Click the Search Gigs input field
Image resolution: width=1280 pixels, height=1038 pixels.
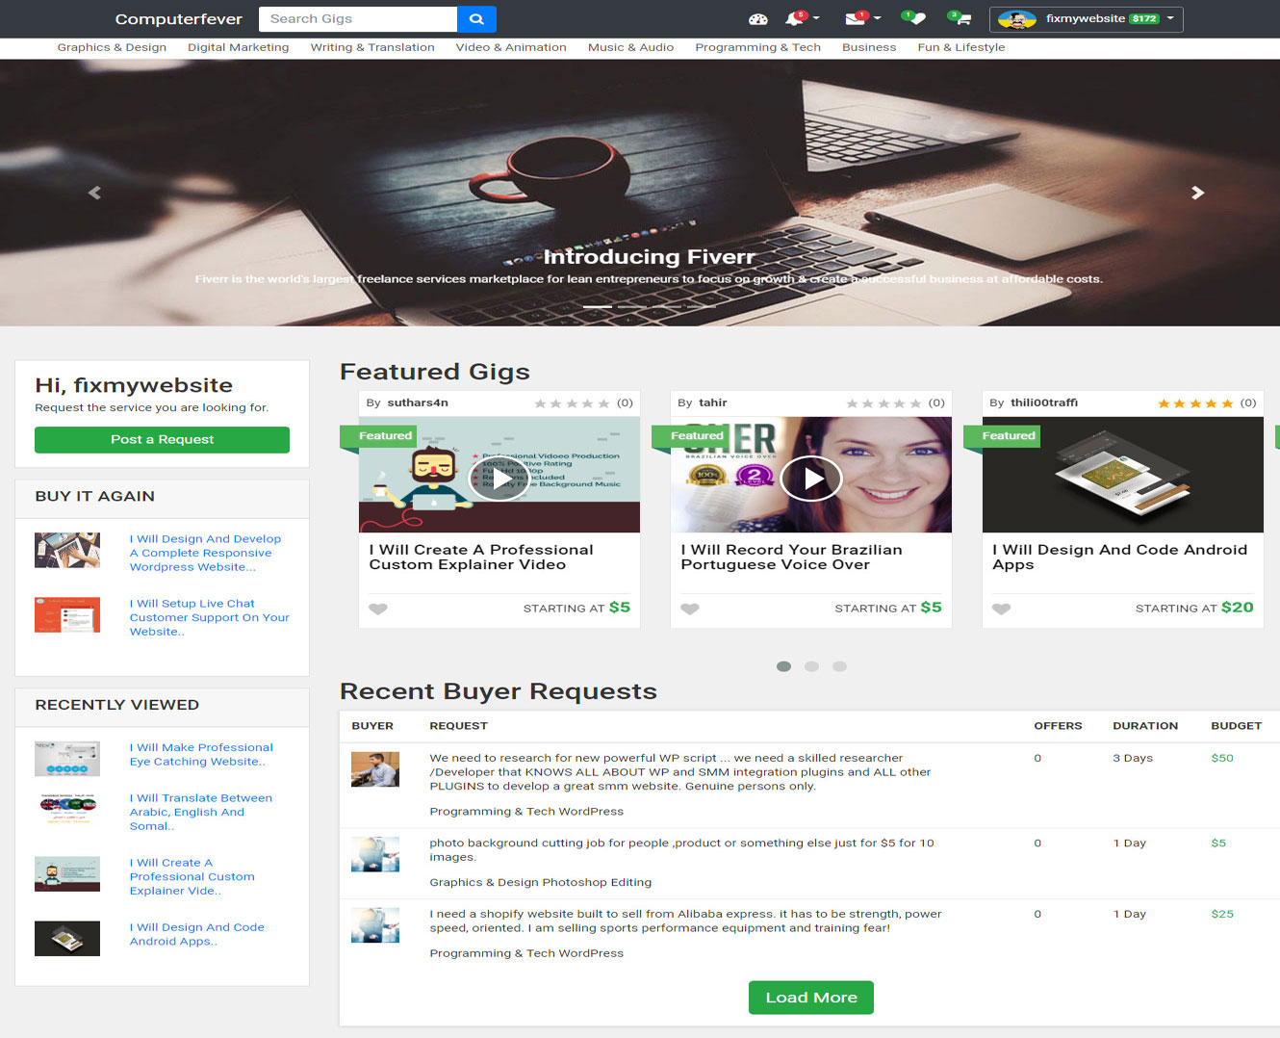356,18
